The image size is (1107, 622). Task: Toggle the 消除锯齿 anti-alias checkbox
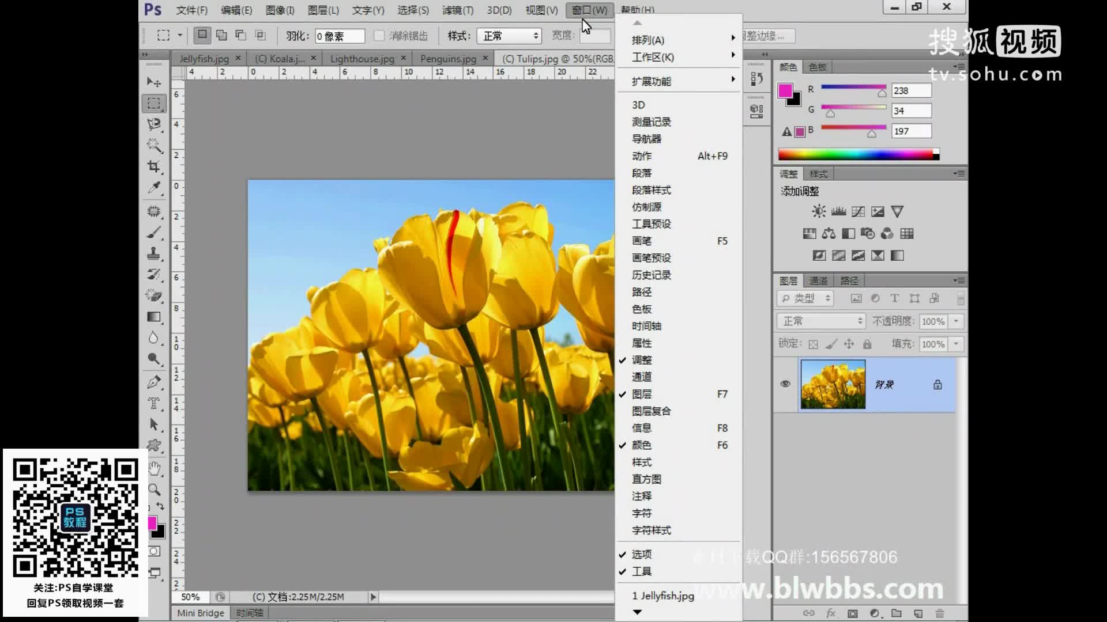click(379, 36)
